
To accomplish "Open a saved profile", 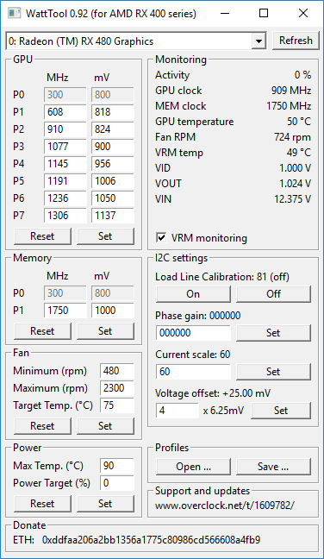I will coord(193,467).
